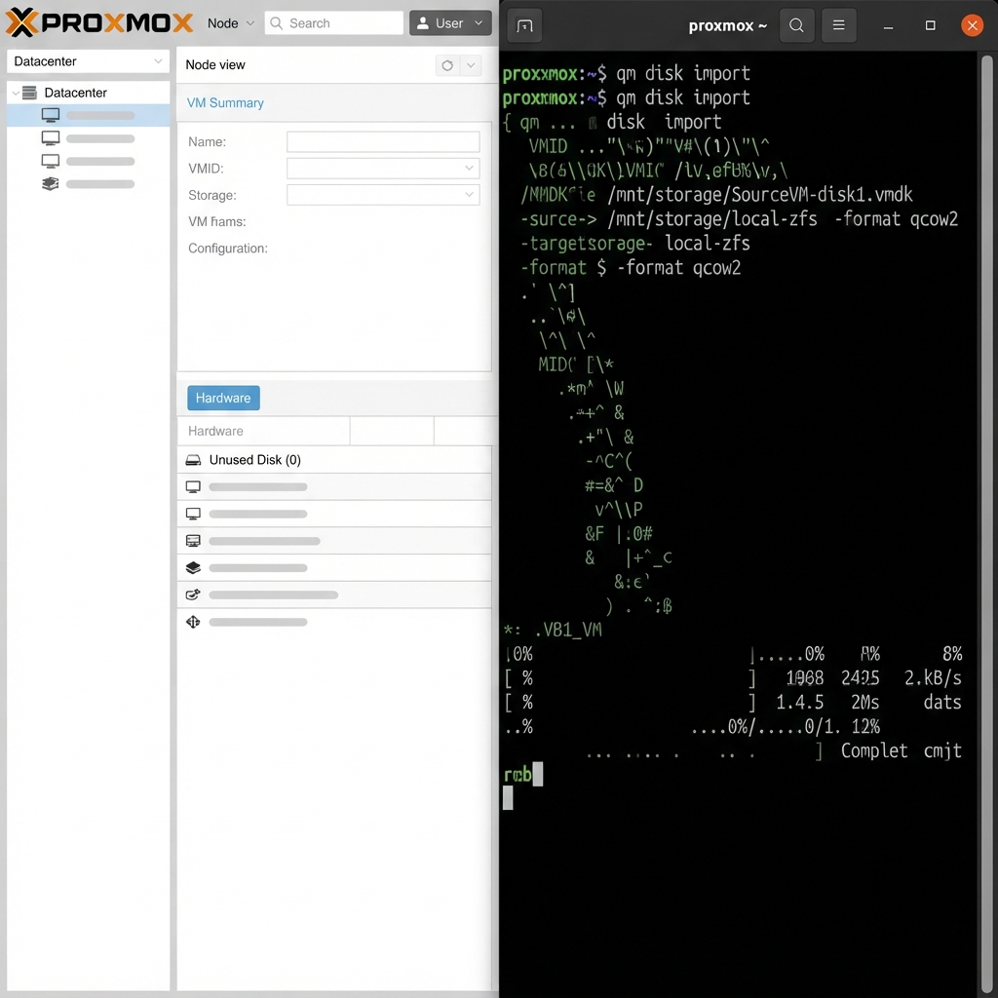Minimize the terminal window
This screenshot has height=998, width=998.
tap(888, 26)
